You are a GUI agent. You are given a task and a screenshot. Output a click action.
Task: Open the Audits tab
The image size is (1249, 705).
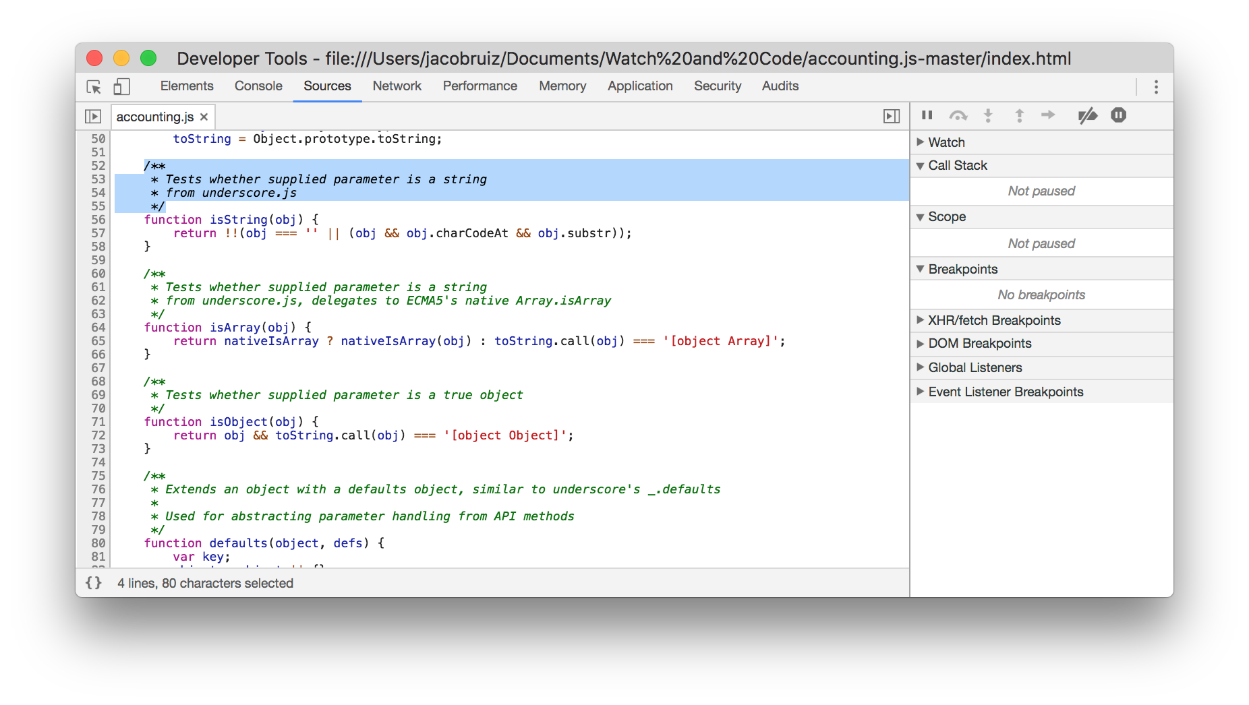[x=780, y=86]
